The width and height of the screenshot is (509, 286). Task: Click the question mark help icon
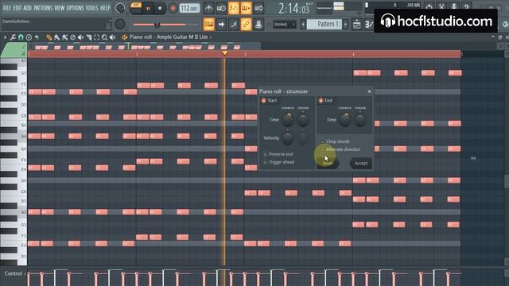pyautogui.click(x=466, y=6)
